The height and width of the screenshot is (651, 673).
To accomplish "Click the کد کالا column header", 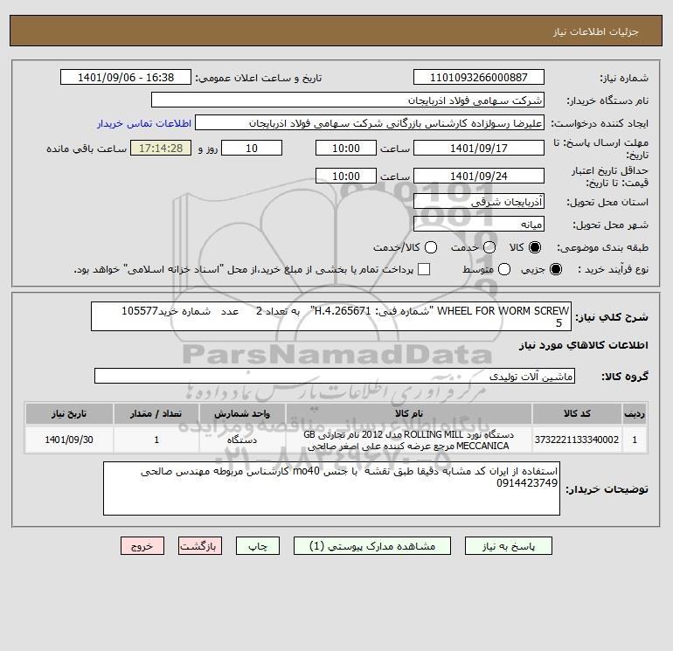I will (577, 413).
